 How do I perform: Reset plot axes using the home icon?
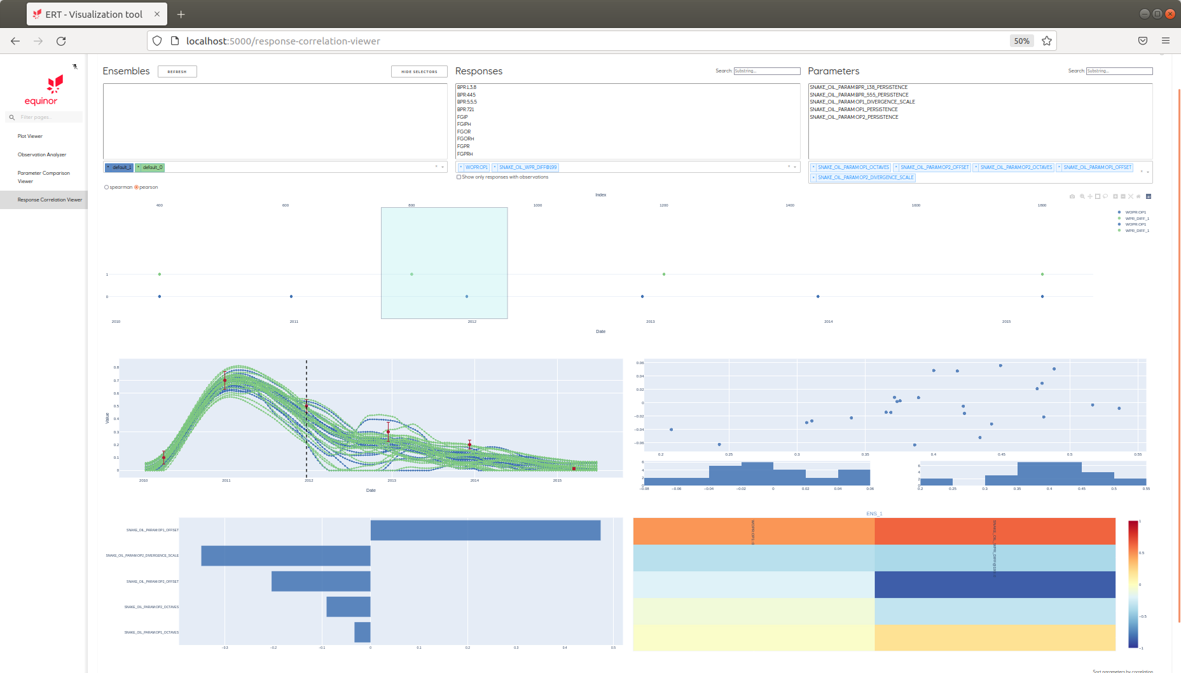(x=1138, y=196)
